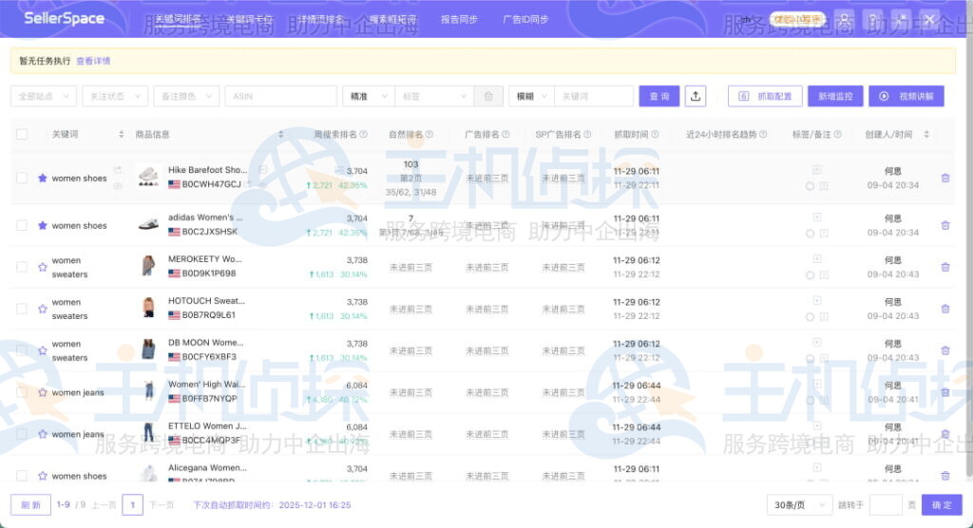Sort by the 关键词 column
973x528 pixels.
pyautogui.click(x=121, y=134)
